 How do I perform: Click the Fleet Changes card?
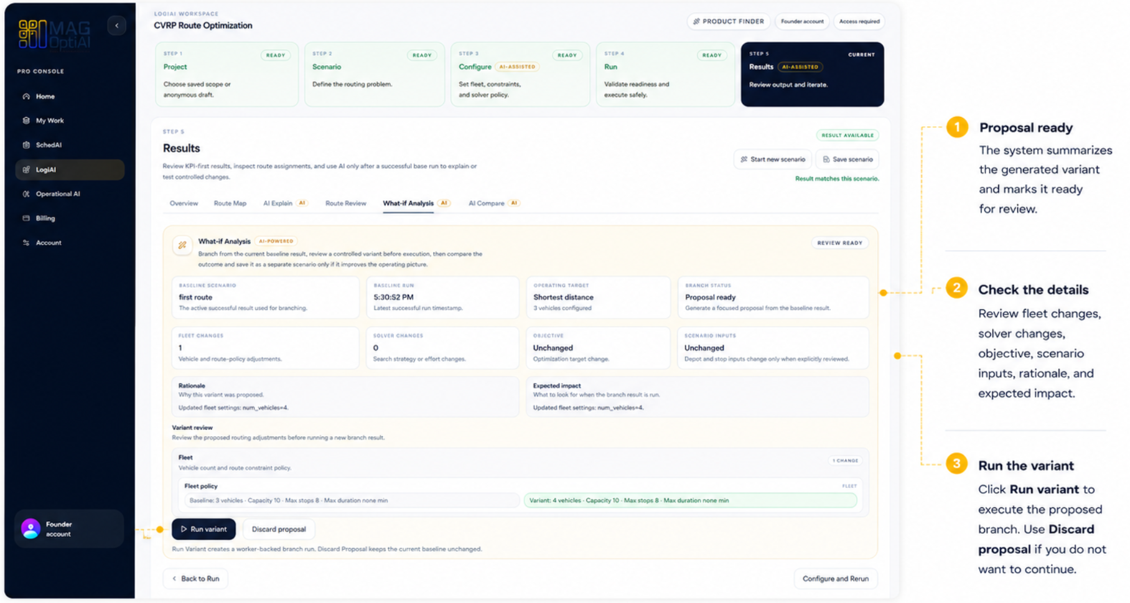[x=266, y=348]
